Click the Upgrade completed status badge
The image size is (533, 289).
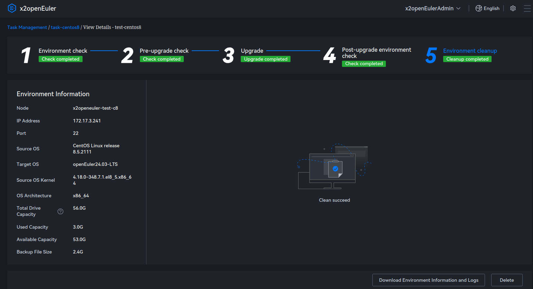click(x=265, y=59)
